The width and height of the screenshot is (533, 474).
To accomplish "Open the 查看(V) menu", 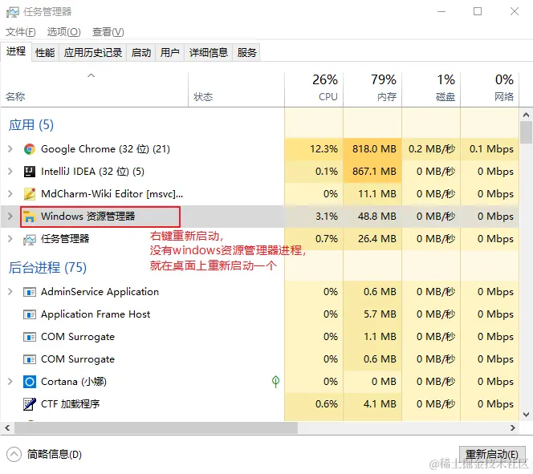I will pos(108,32).
